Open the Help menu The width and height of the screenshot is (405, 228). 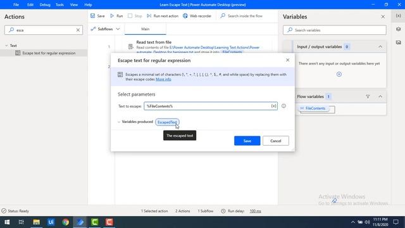tap(88, 4)
